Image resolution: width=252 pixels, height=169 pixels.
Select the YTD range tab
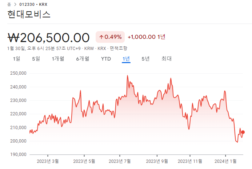click(x=106, y=59)
